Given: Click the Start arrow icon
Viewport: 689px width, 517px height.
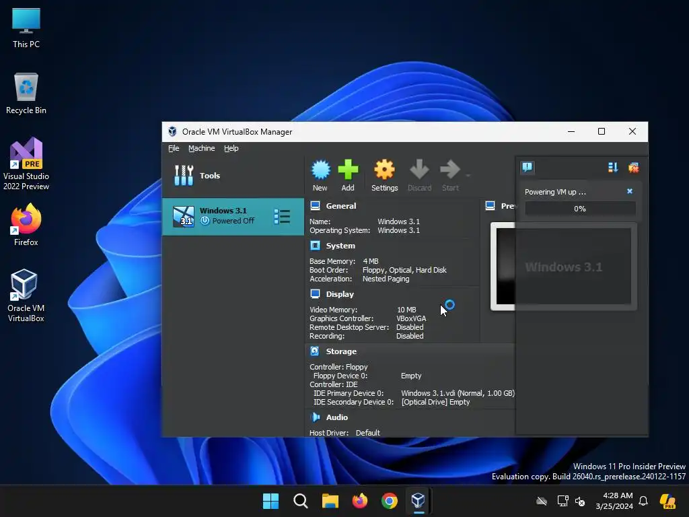Looking at the screenshot, I should click(450, 170).
